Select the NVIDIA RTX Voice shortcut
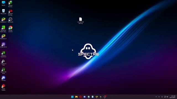 pos(3,71)
